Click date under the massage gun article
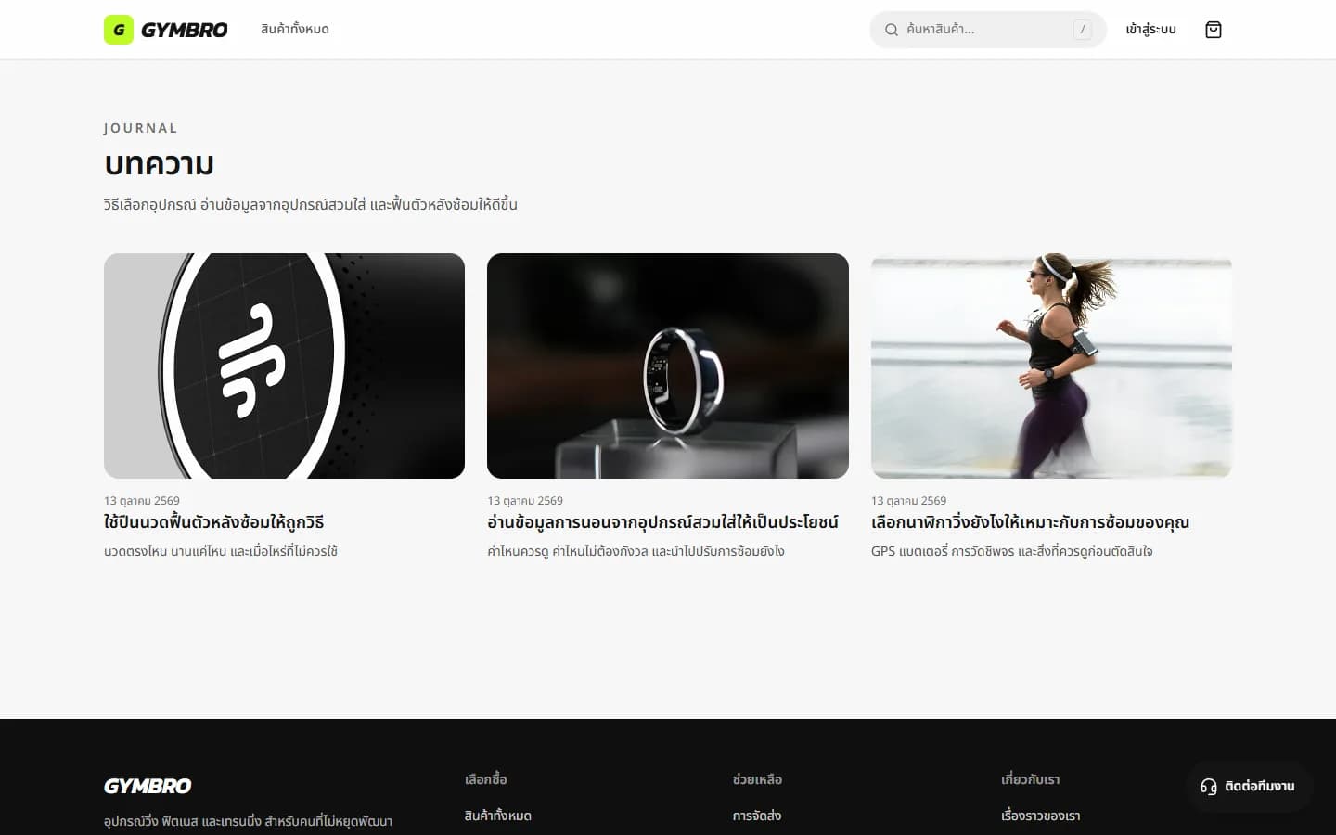This screenshot has width=1336, height=835. coord(142,500)
